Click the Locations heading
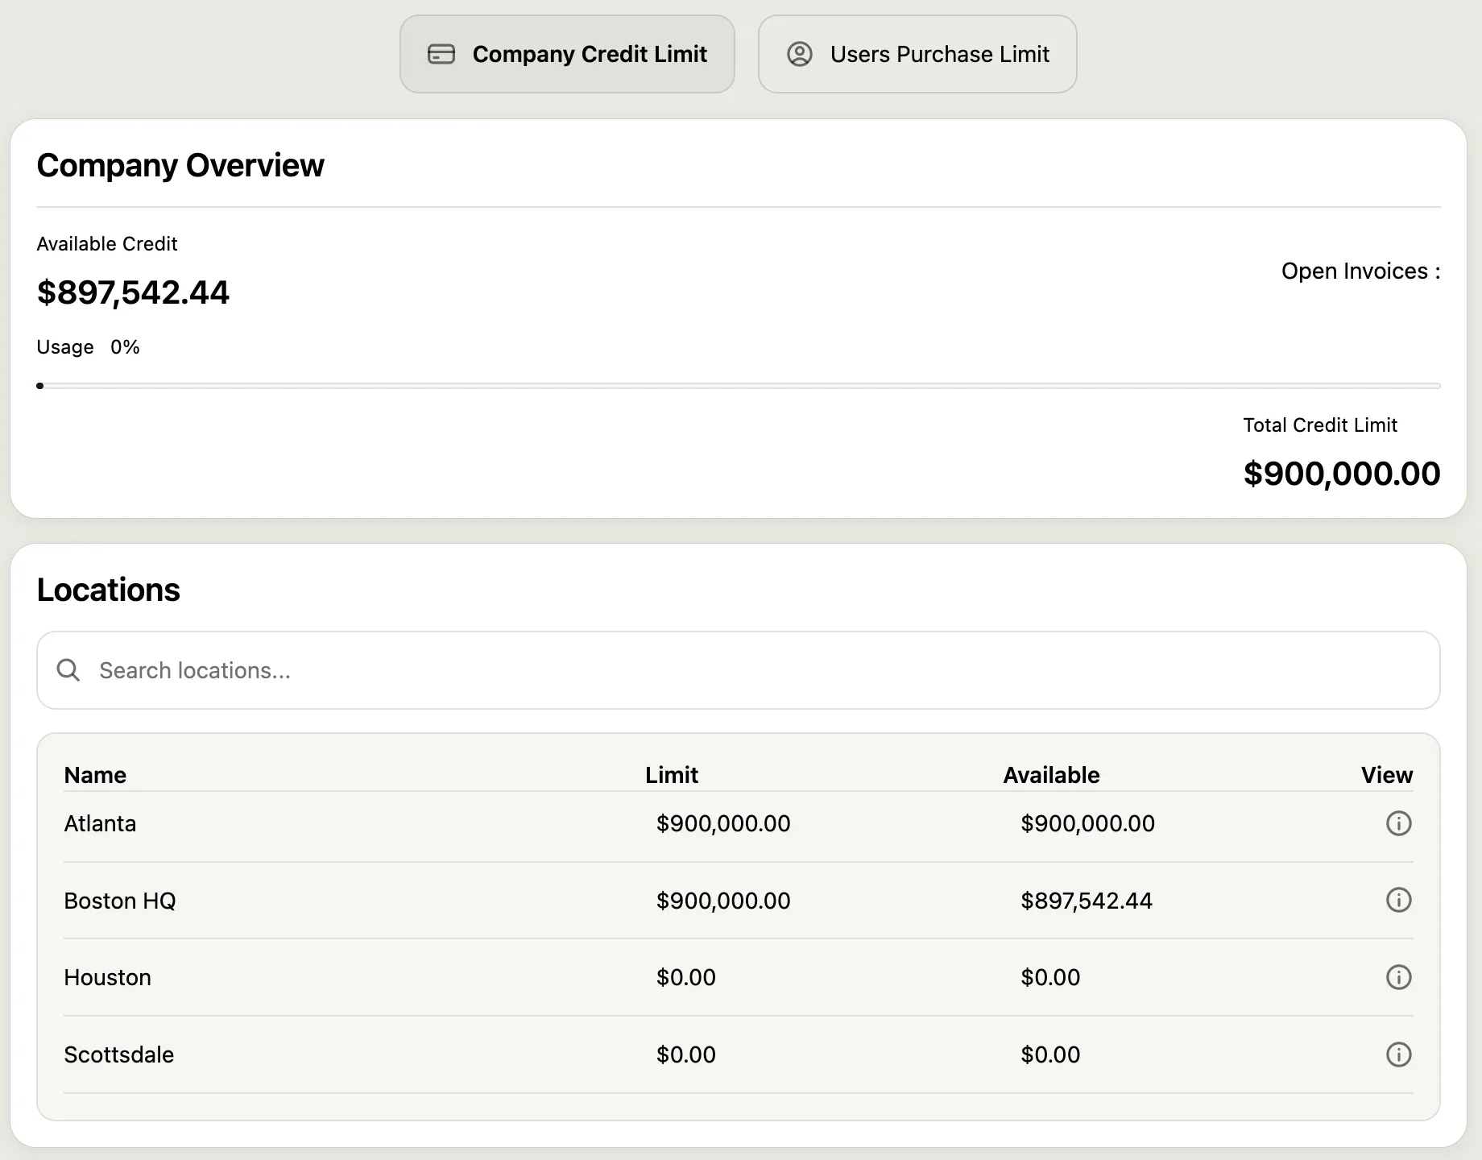The width and height of the screenshot is (1482, 1160). [x=108, y=590]
